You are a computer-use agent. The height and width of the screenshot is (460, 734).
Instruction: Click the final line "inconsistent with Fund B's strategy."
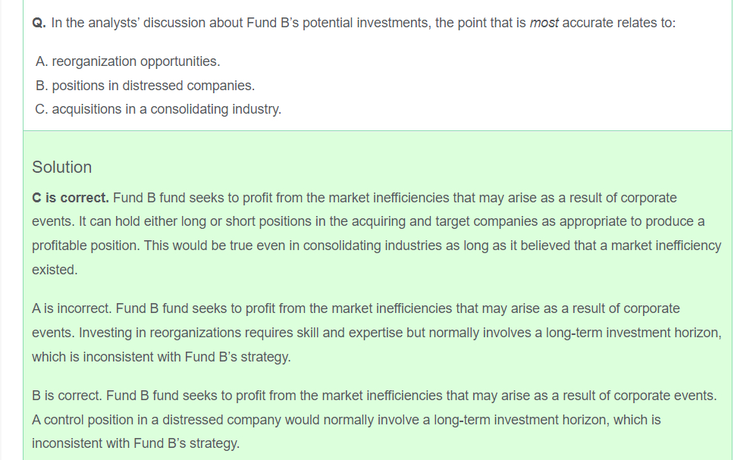[x=135, y=443]
